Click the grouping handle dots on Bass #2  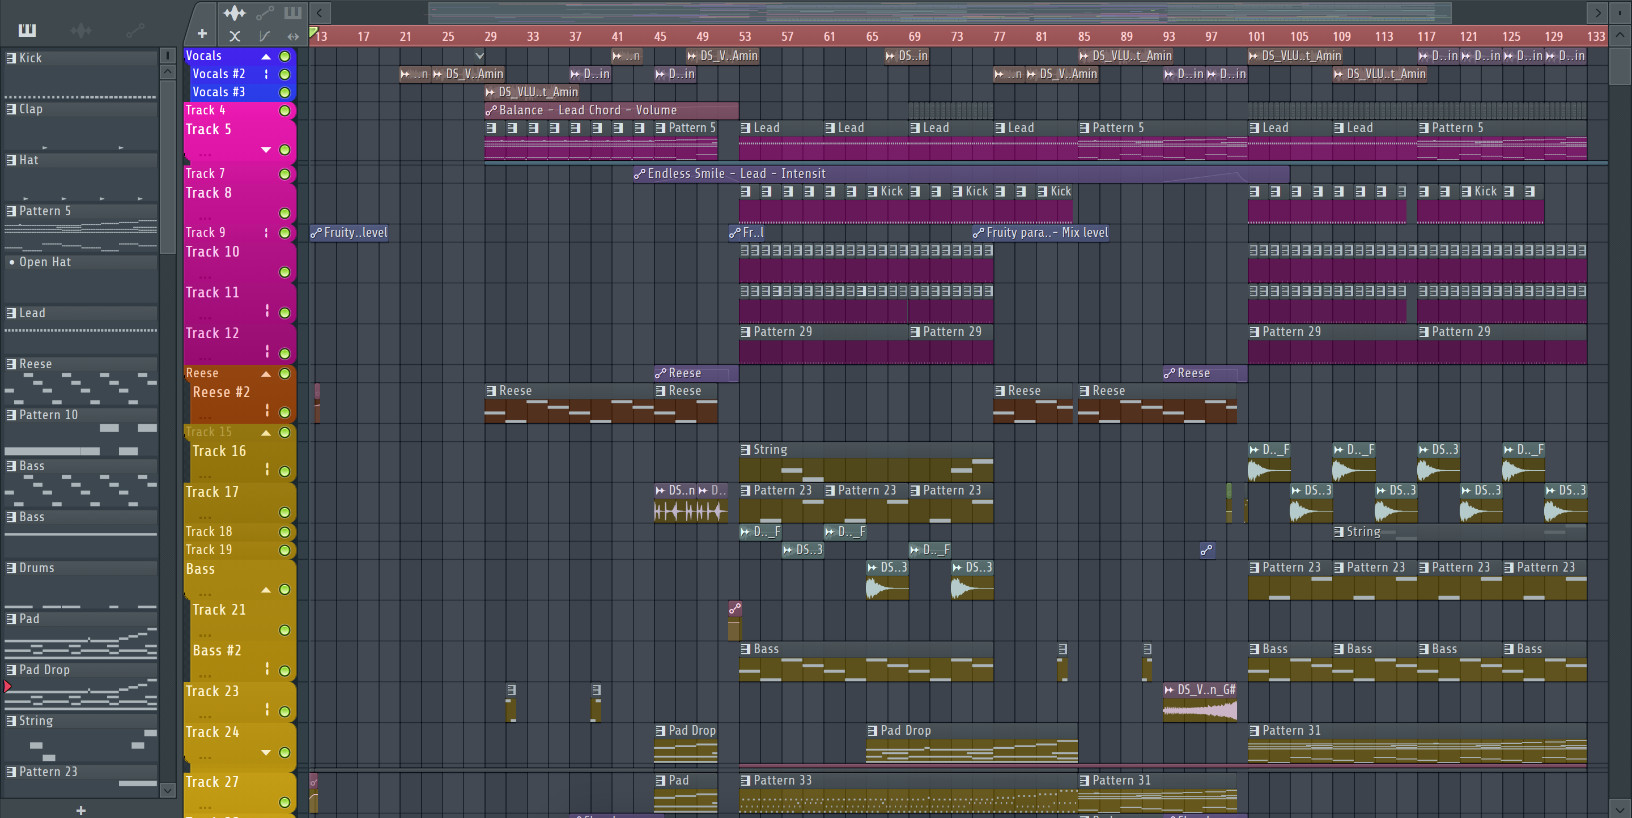267,668
